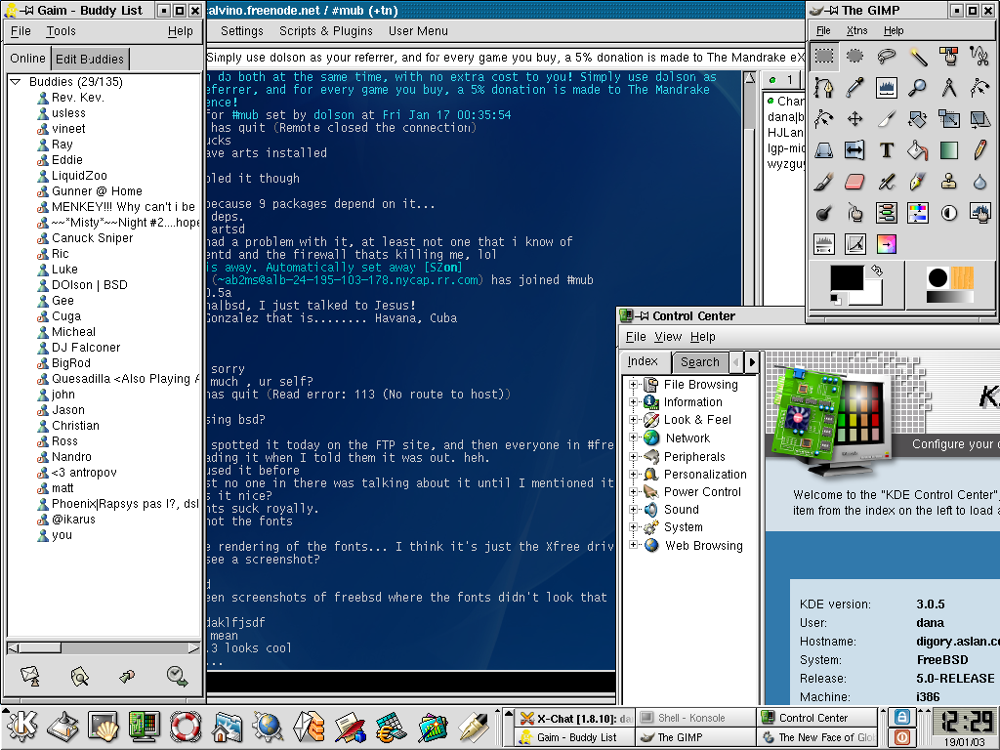1000x750 pixels.
Task: Click the logout panel button
Action: (x=901, y=737)
